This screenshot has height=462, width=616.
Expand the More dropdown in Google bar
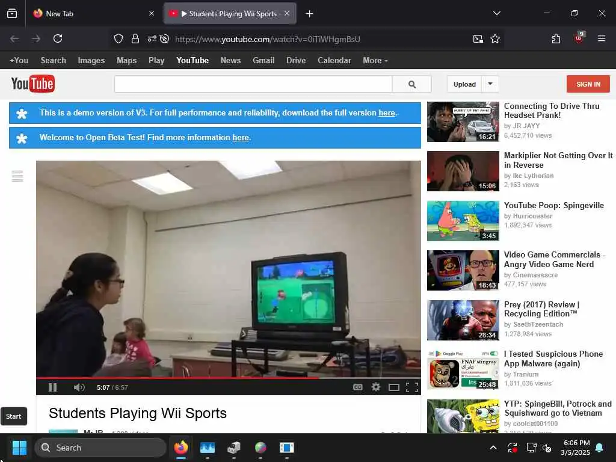click(x=375, y=61)
